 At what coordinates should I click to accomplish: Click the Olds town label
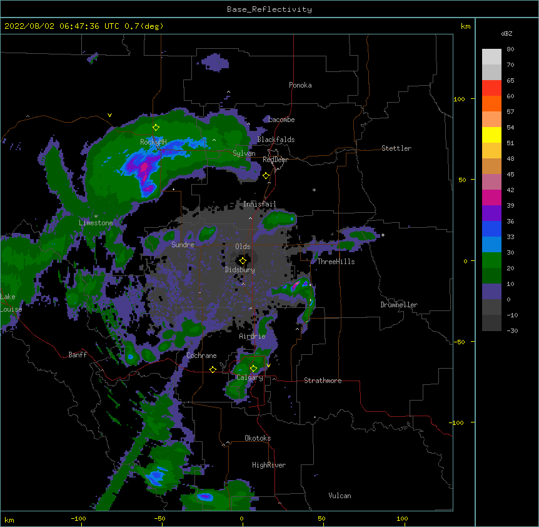[x=243, y=247]
